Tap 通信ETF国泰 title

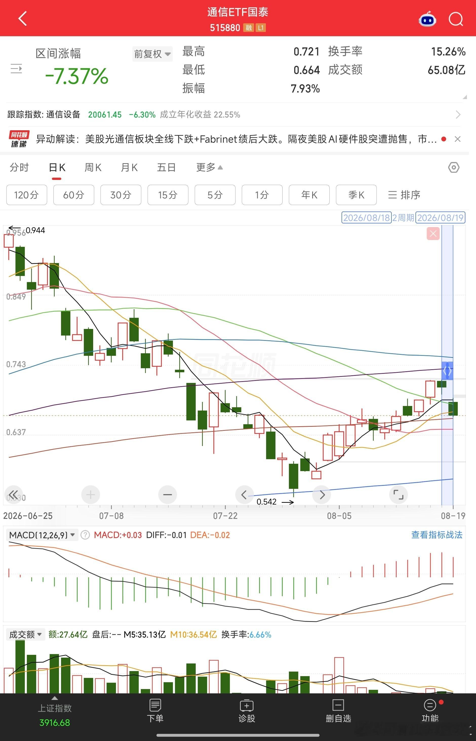[238, 12]
